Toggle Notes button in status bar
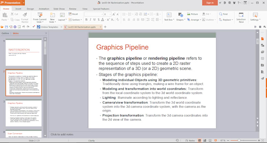This screenshot has width=267, height=143. pos(190,140)
